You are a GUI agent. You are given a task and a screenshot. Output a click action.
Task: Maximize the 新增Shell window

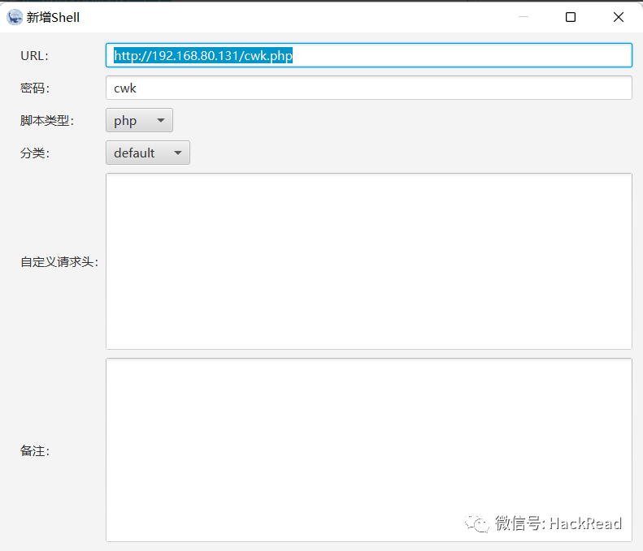[571, 17]
